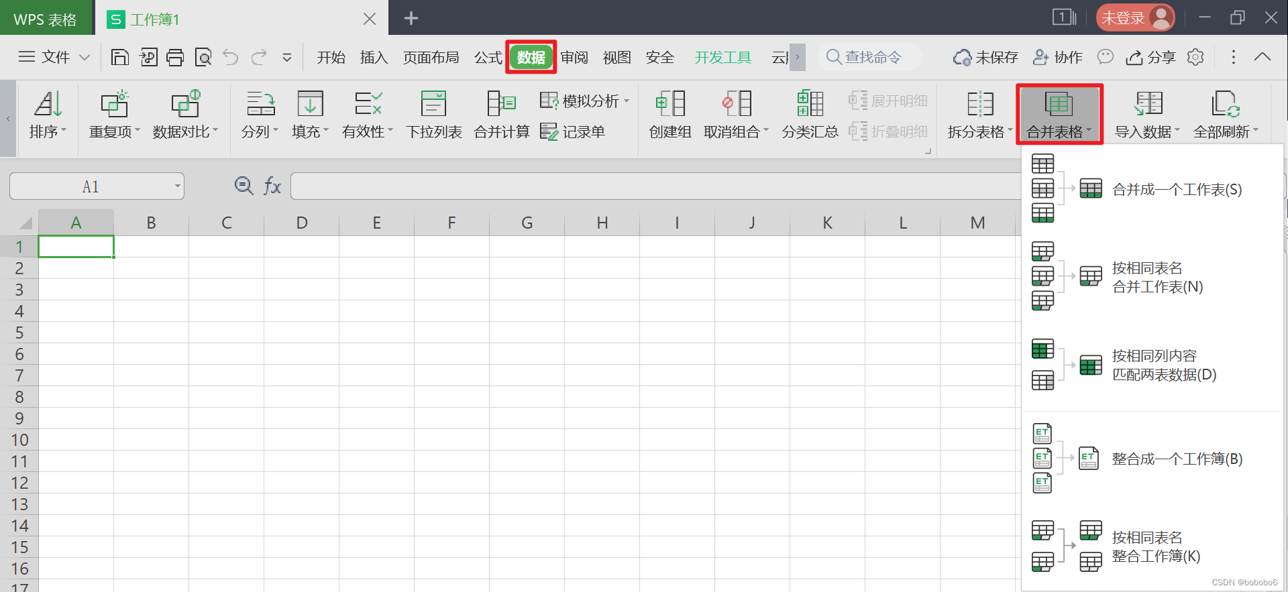Click the 取消组合 ungroup tool

point(737,115)
